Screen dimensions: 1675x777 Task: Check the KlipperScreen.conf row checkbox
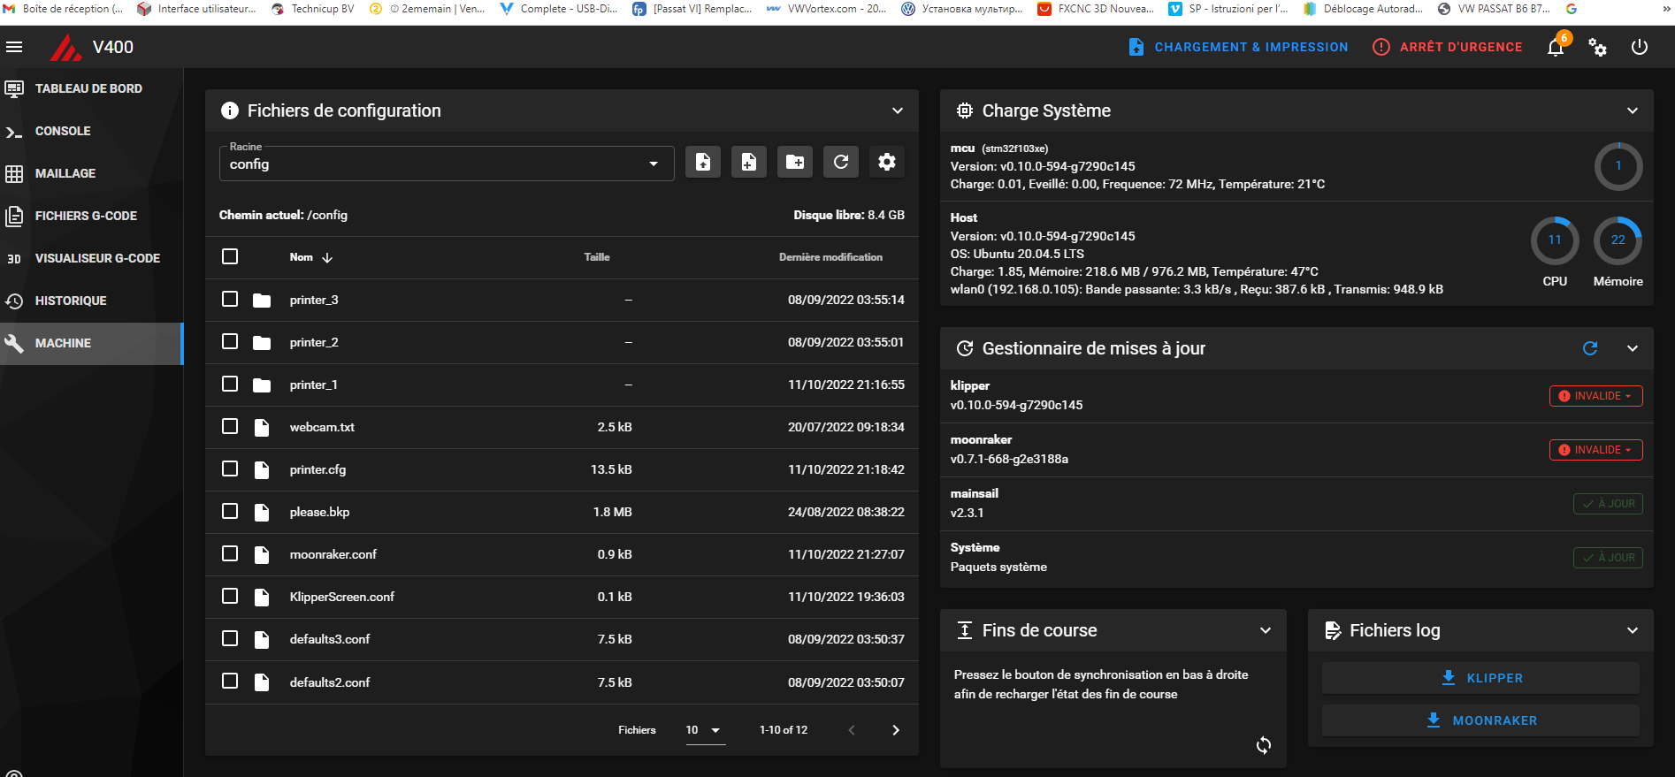[x=230, y=596]
